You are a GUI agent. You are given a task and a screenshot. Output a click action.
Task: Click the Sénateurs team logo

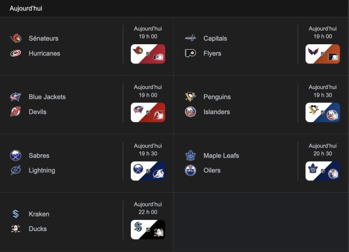pos(16,38)
